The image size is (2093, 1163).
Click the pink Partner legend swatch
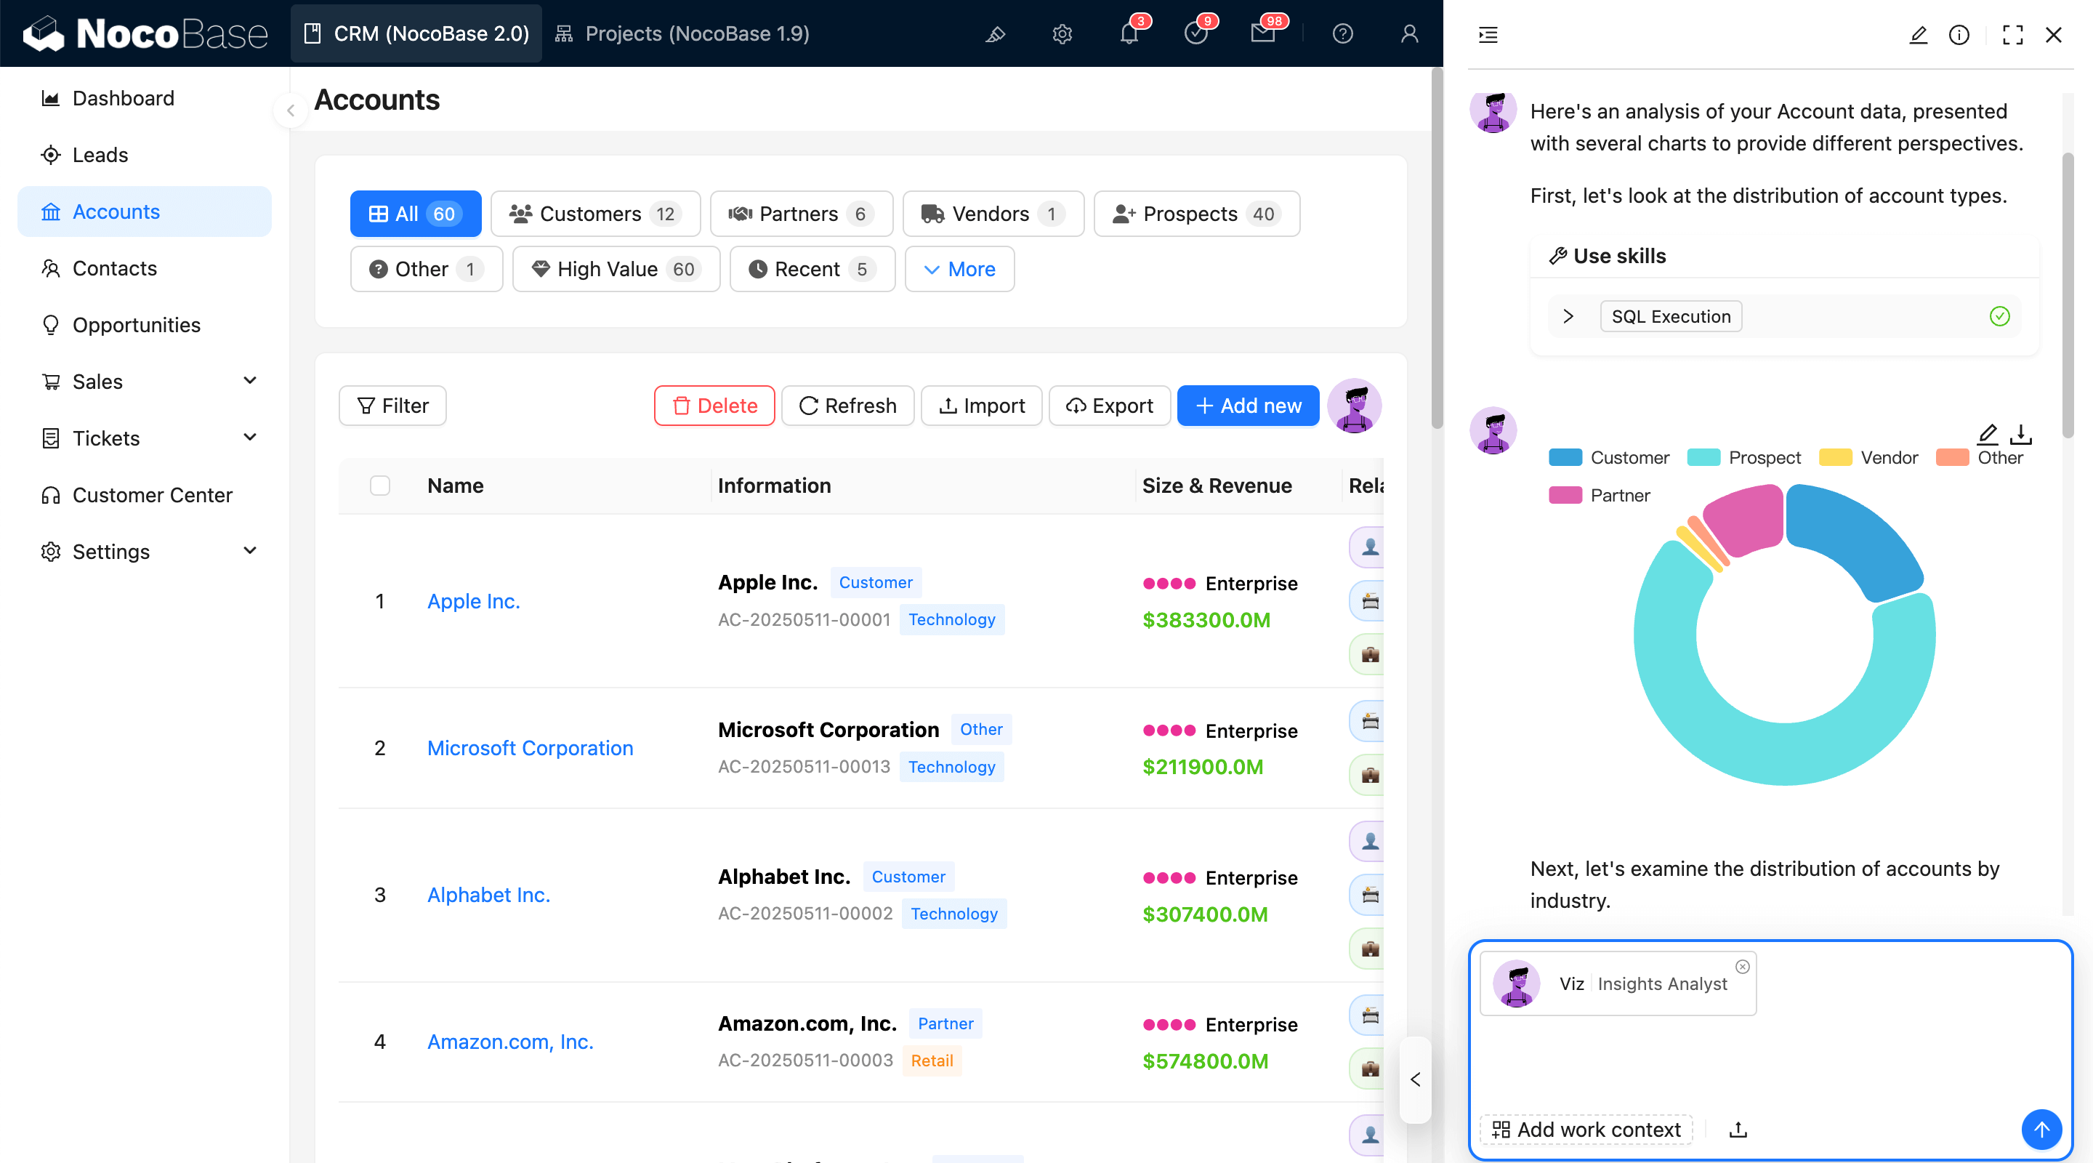click(x=1565, y=495)
